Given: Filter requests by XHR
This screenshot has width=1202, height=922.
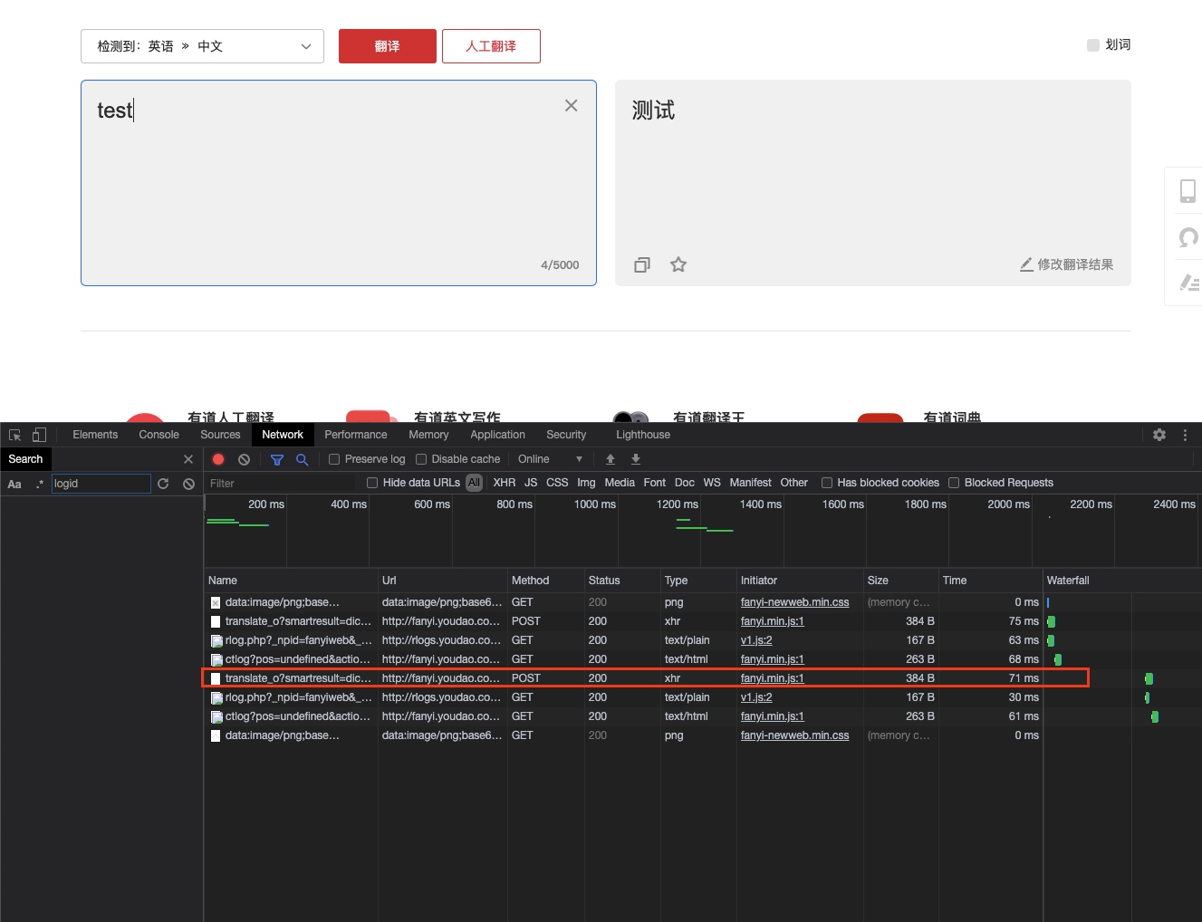Looking at the screenshot, I should tap(505, 483).
